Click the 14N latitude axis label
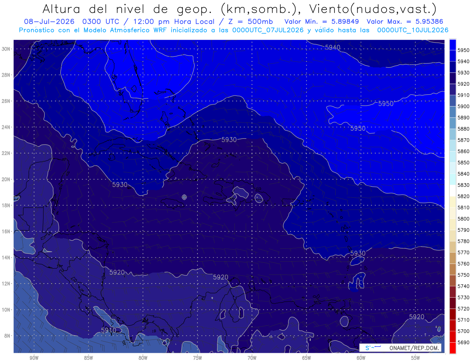 (5, 258)
